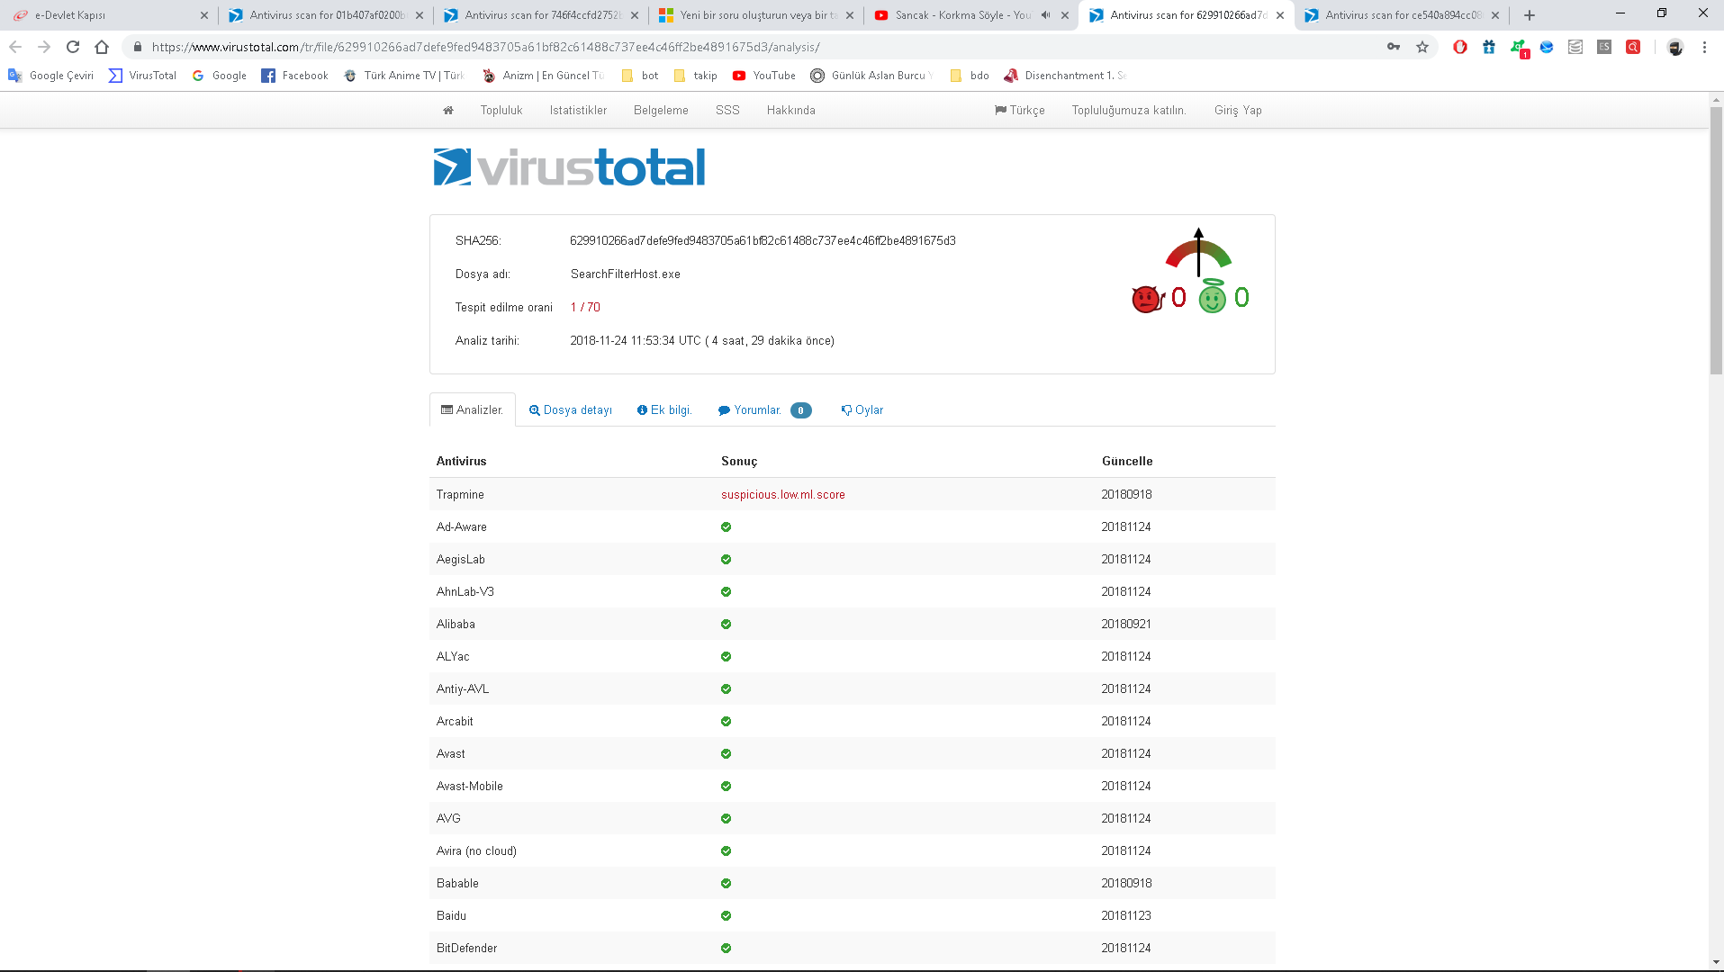Click the red Opera extension icon
Image resolution: width=1724 pixels, height=972 pixels.
[1460, 47]
